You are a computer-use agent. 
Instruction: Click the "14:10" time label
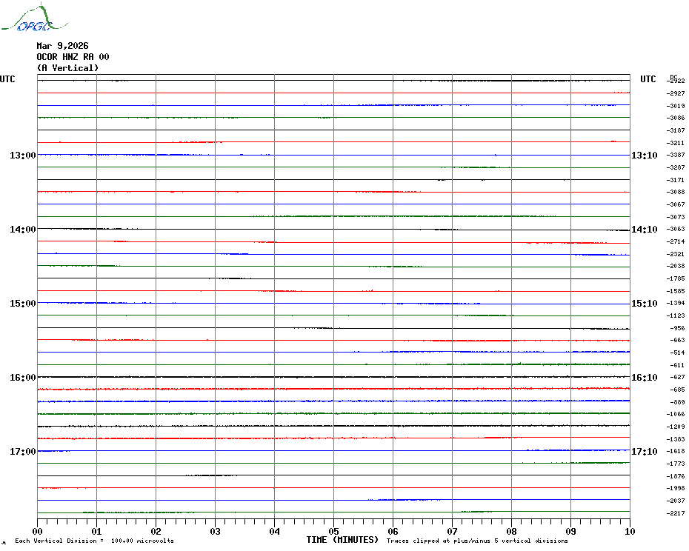pos(645,230)
